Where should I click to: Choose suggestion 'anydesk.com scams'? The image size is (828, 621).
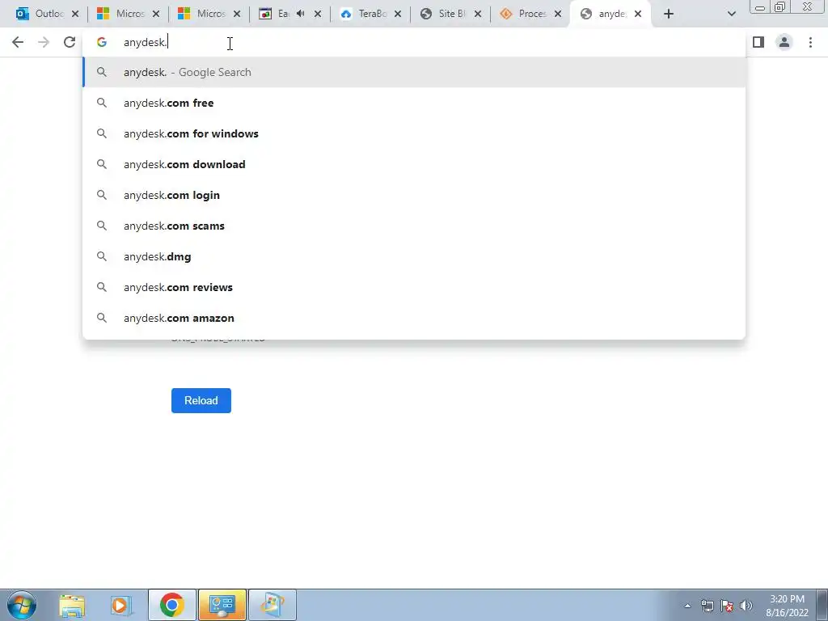pos(414,226)
